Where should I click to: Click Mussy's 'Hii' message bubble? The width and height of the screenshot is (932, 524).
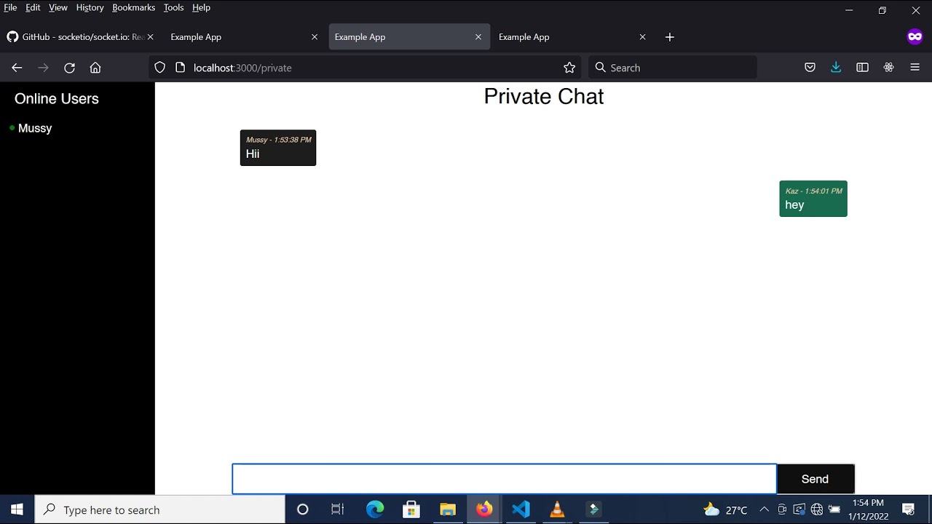click(278, 148)
